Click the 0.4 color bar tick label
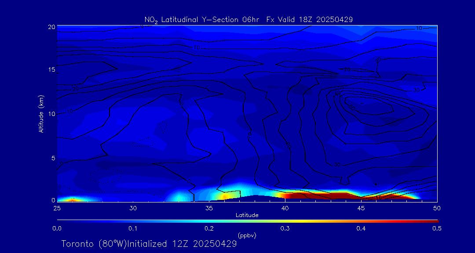 [361, 228]
